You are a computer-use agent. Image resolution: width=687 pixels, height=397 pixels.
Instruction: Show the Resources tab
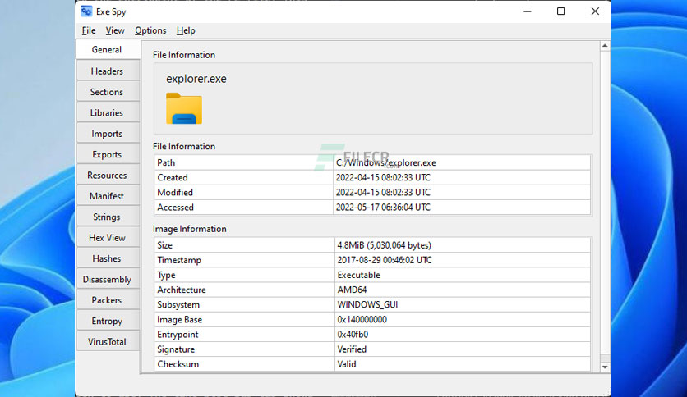(x=108, y=175)
